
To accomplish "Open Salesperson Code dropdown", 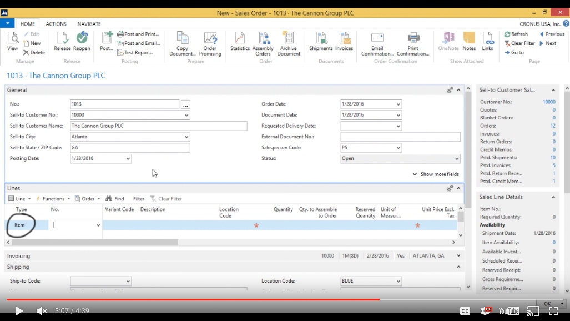I will click(398, 148).
